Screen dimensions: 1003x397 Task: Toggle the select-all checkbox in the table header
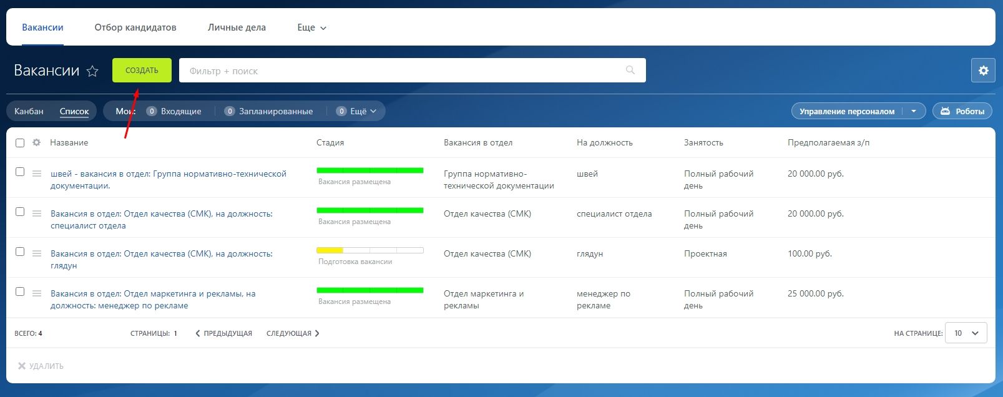[20, 143]
